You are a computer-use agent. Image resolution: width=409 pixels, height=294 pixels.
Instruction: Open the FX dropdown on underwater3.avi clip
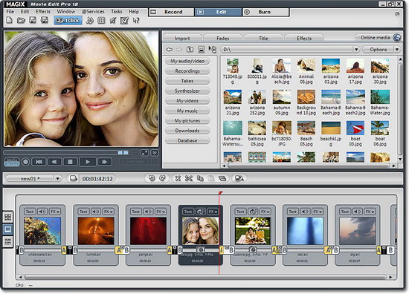coord(55,212)
